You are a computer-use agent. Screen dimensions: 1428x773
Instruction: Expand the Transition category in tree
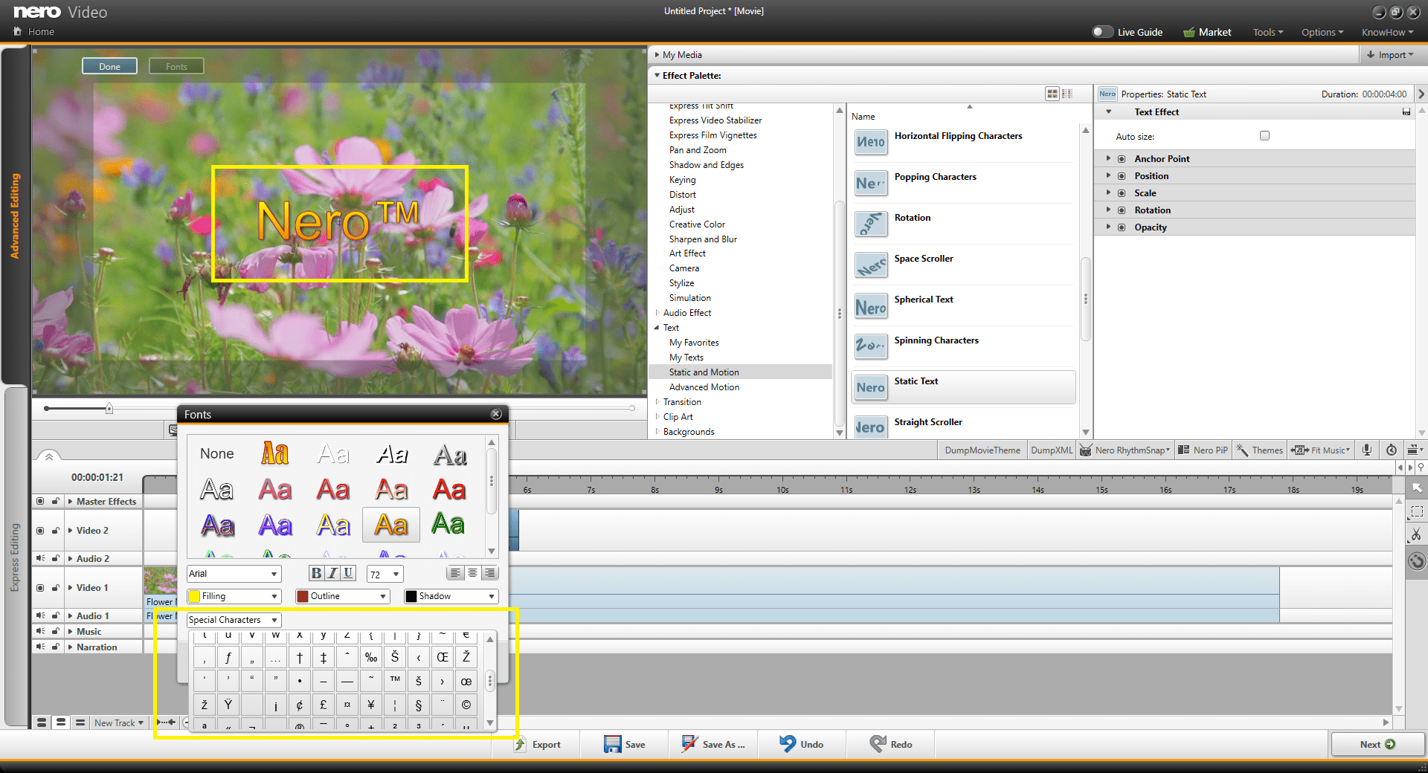[x=657, y=402]
